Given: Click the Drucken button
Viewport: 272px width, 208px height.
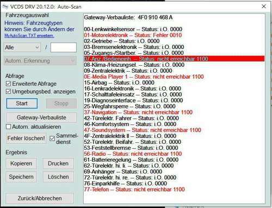Looking at the screenshot, I should pyautogui.click(x=58, y=163).
